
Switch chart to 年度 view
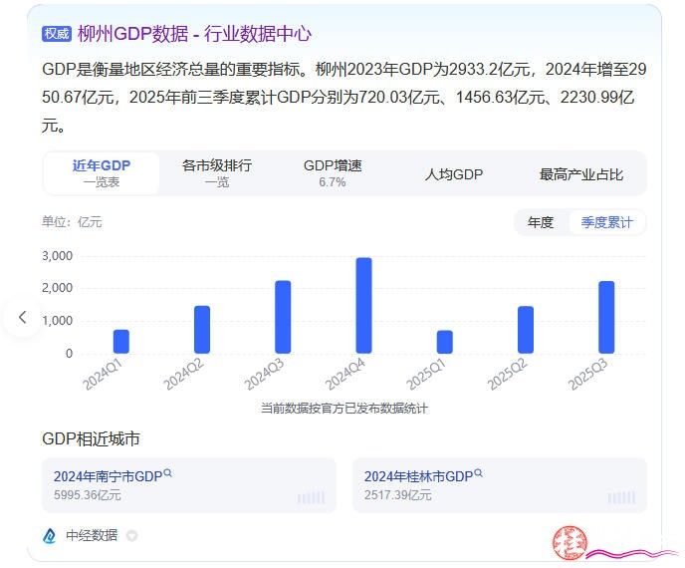point(541,222)
